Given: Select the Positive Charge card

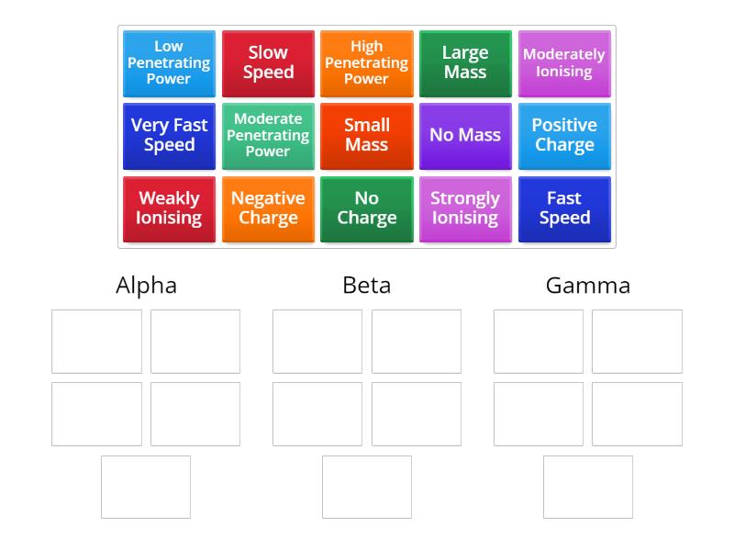Looking at the screenshot, I should pyautogui.click(x=564, y=136).
